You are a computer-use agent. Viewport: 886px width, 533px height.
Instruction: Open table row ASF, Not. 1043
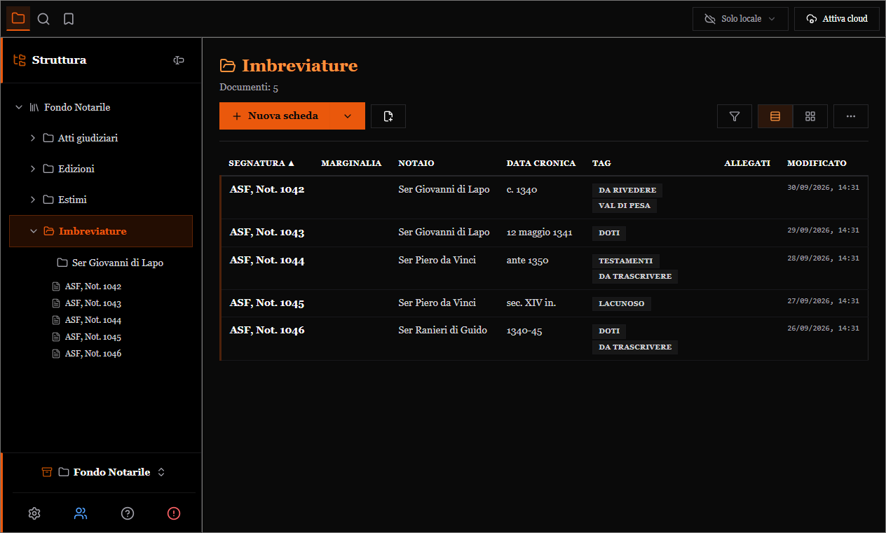point(545,233)
